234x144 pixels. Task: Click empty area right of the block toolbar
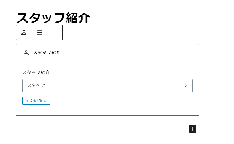(x=132, y=33)
